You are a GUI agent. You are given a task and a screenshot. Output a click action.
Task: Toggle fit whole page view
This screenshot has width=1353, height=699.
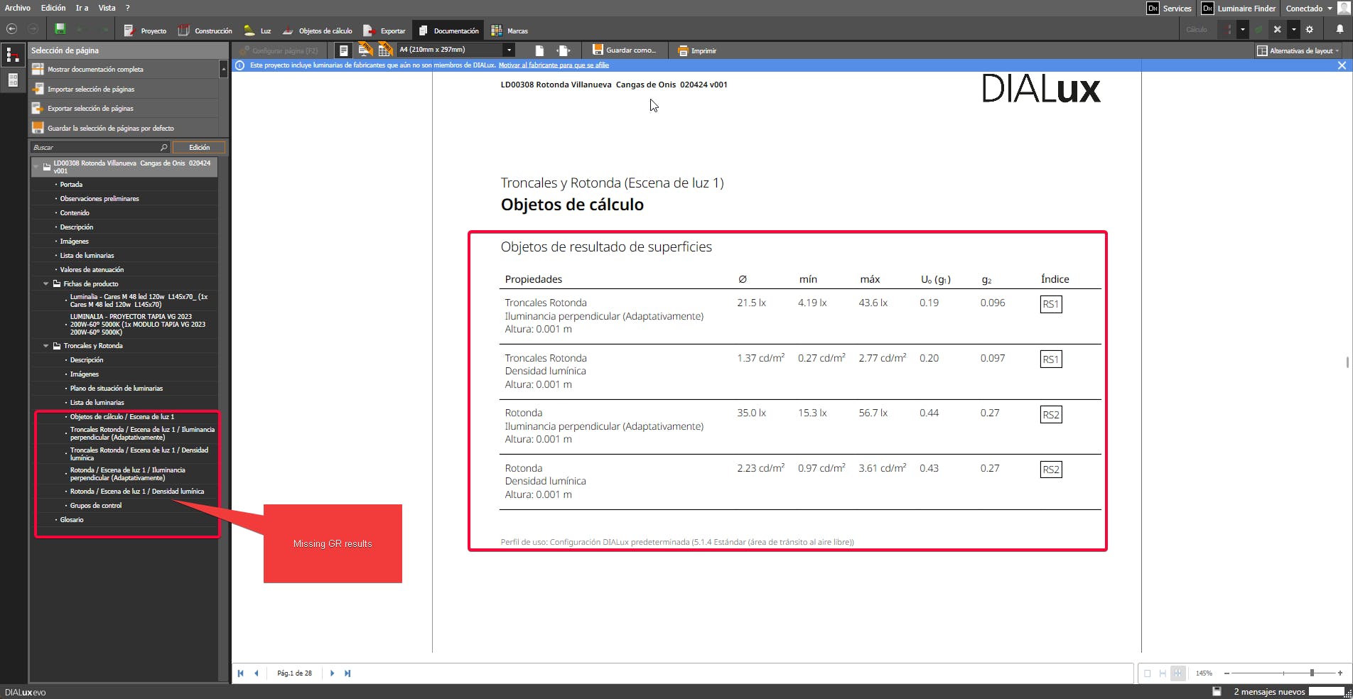[x=1147, y=673]
